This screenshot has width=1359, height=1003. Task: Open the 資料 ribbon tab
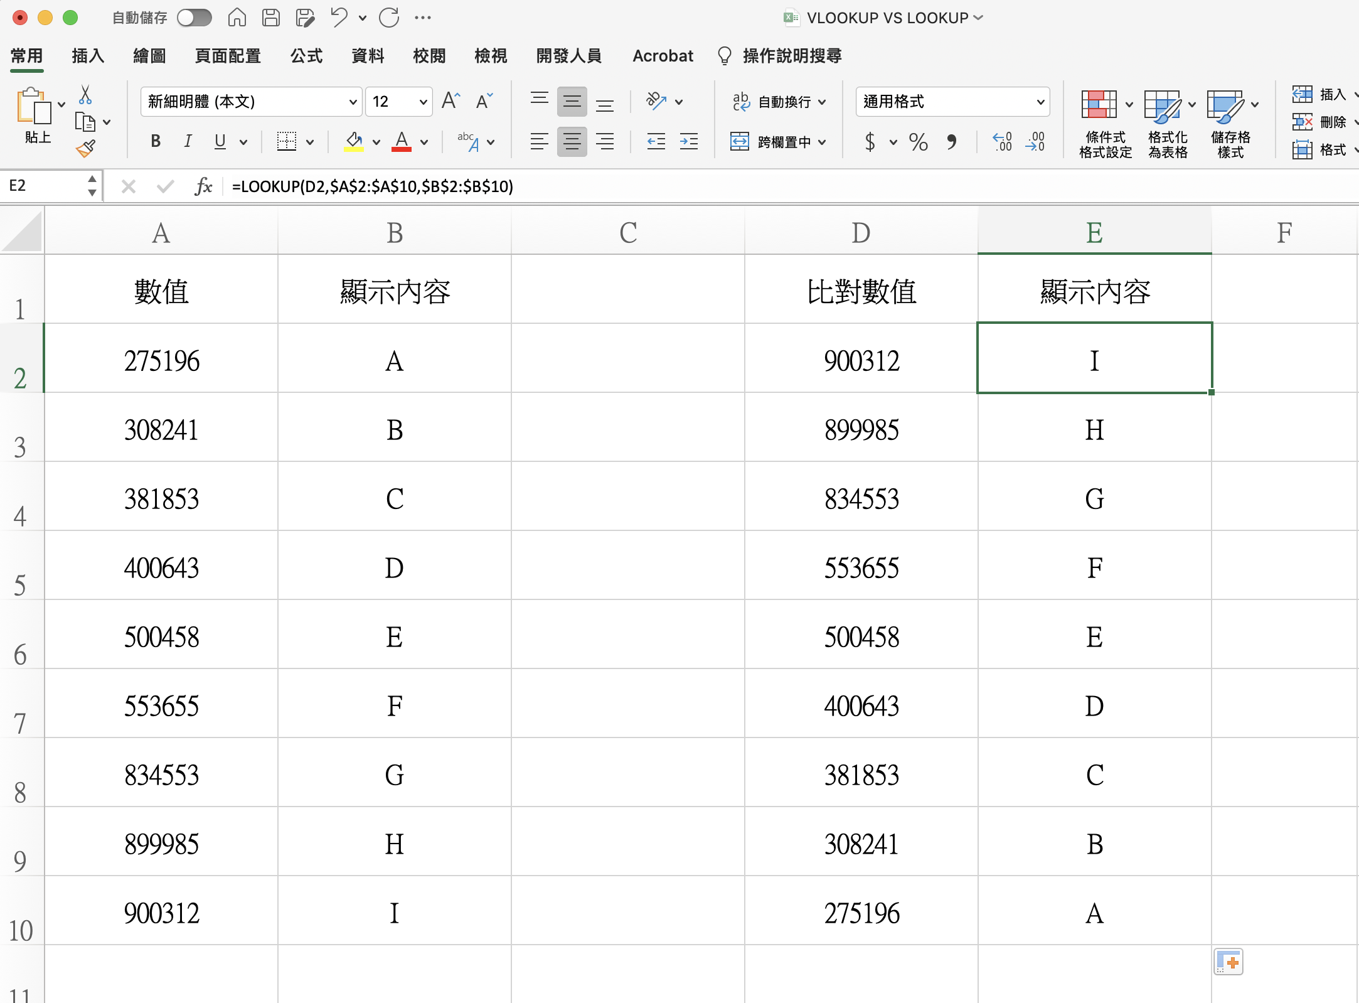(368, 56)
